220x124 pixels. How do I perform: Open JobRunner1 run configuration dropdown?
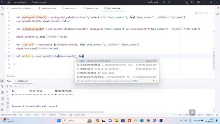point(153,2)
